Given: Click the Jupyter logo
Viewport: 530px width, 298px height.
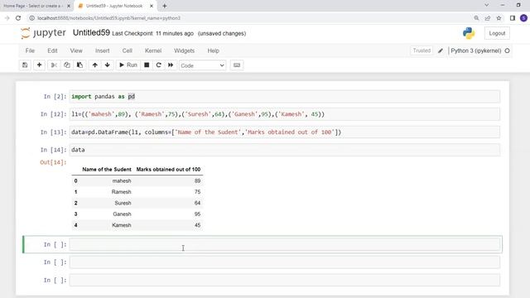Looking at the screenshot, I should [x=43, y=33].
